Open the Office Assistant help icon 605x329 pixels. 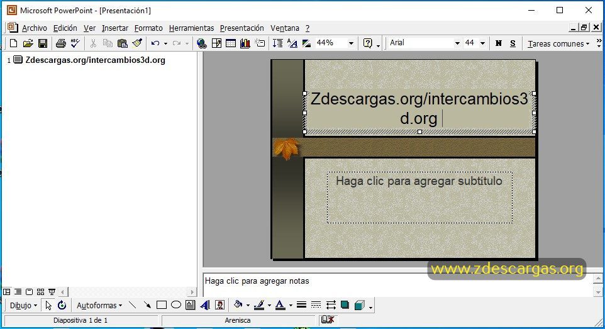tap(368, 43)
